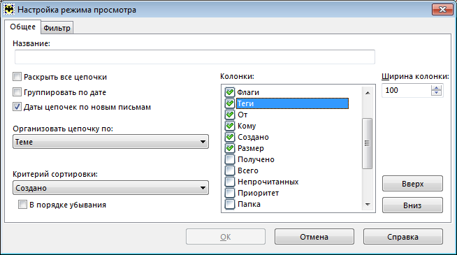The height and width of the screenshot is (255, 457).
Task: Uncheck the Флаги column checkbox
Action: tap(230, 92)
